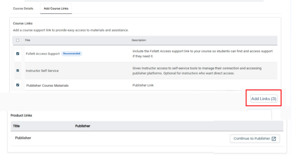The height and width of the screenshot is (156, 298).
Task: Click the Follett Access Support row title
Action: (43, 54)
